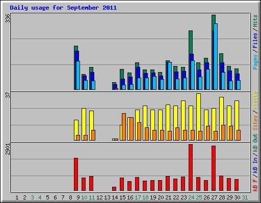This screenshot has width=261, height=203.
Task: Click green day label 11
Action: pyautogui.click(x=92, y=197)
